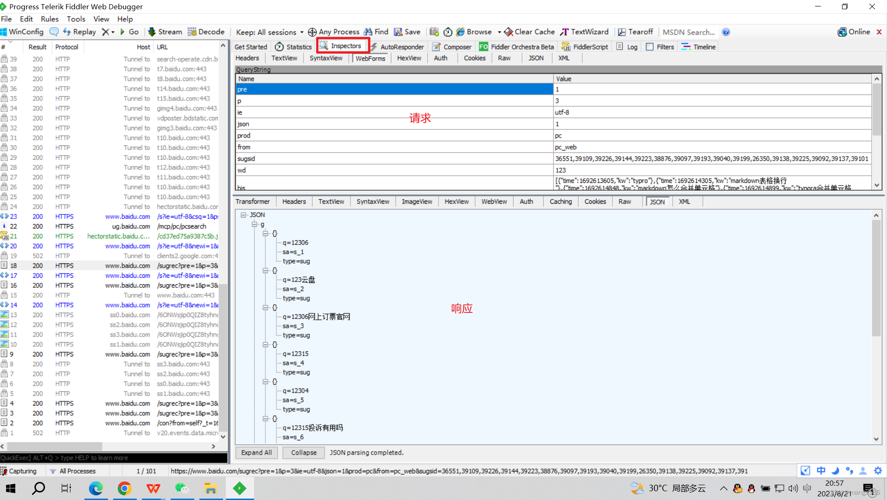887x500 pixels.
Task: Select the wd row in QueryString
Action: (553, 170)
